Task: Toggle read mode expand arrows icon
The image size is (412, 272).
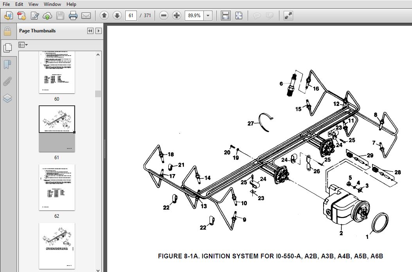Action: (288, 16)
